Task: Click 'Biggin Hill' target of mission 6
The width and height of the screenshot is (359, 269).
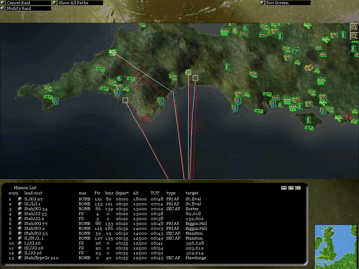Action: 196,223
